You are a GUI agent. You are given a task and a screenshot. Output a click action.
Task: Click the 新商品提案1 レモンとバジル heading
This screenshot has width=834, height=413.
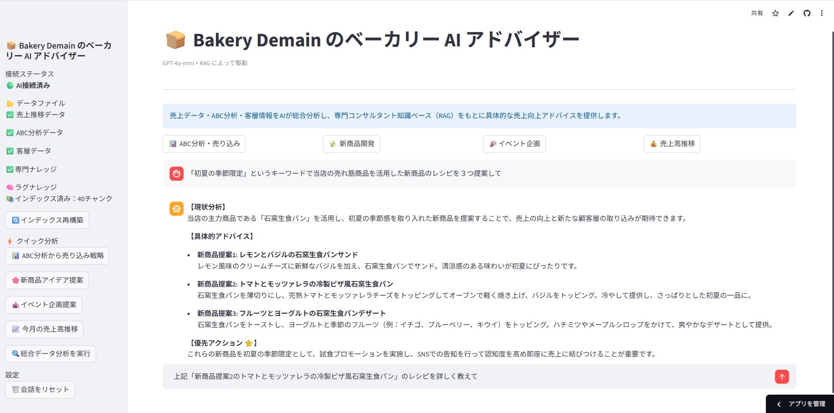(x=278, y=255)
